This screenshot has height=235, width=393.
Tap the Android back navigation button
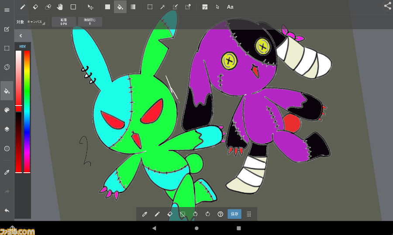(x=154, y=228)
